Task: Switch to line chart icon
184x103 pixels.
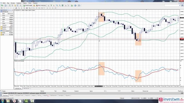Action: [54, 5]
